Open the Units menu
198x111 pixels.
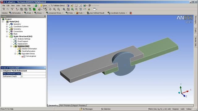(18, 6)
